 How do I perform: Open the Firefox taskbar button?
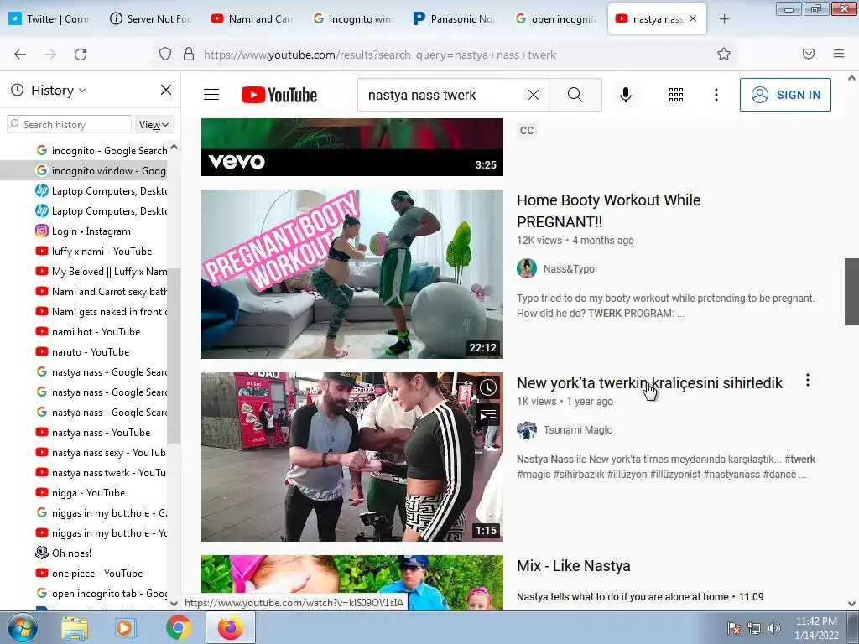coord(231,627)
